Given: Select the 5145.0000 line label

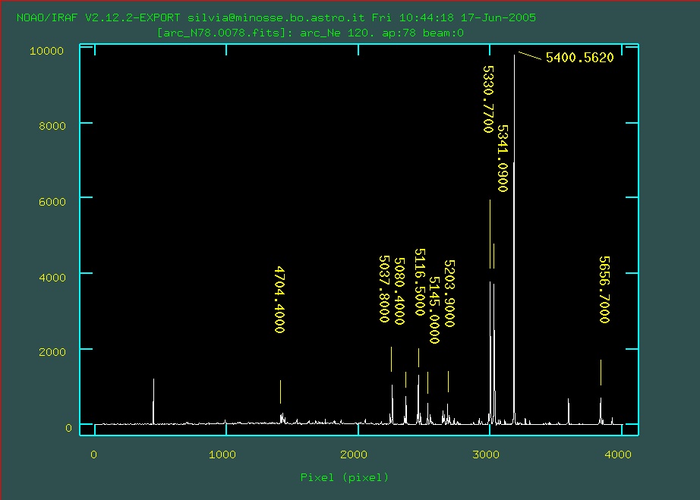Looking at the screenshot, I should click(434, 301).
